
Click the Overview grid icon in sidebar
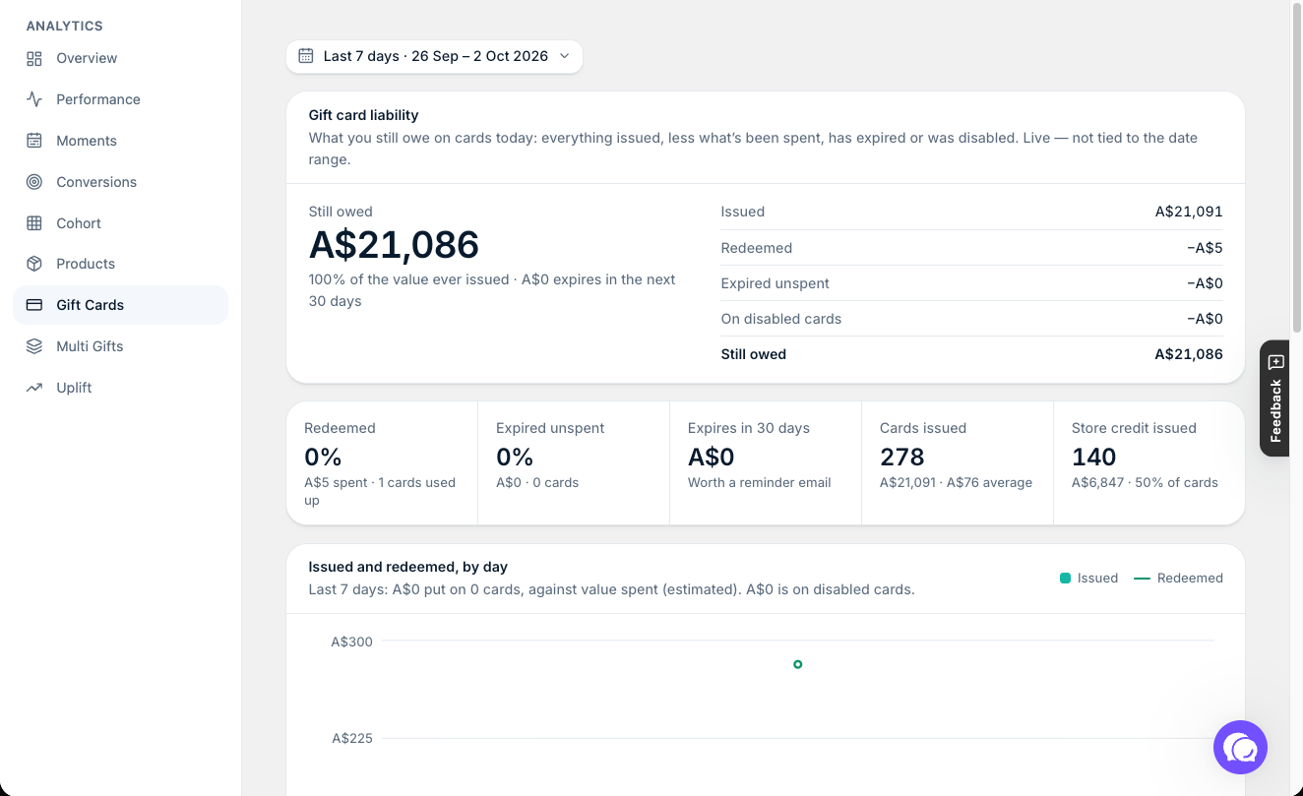tap(34, 58)
